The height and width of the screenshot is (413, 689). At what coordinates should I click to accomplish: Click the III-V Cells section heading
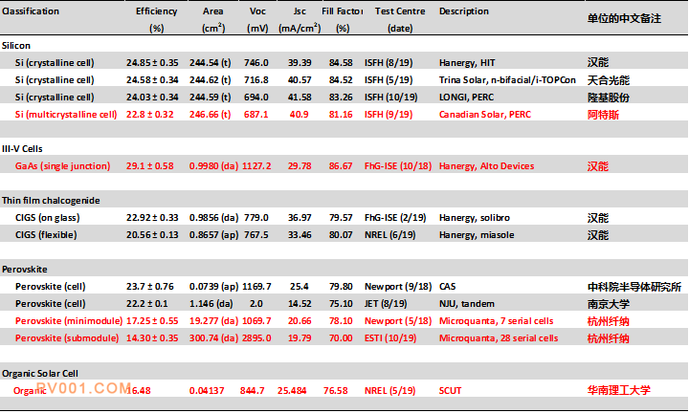click(22, 149)
